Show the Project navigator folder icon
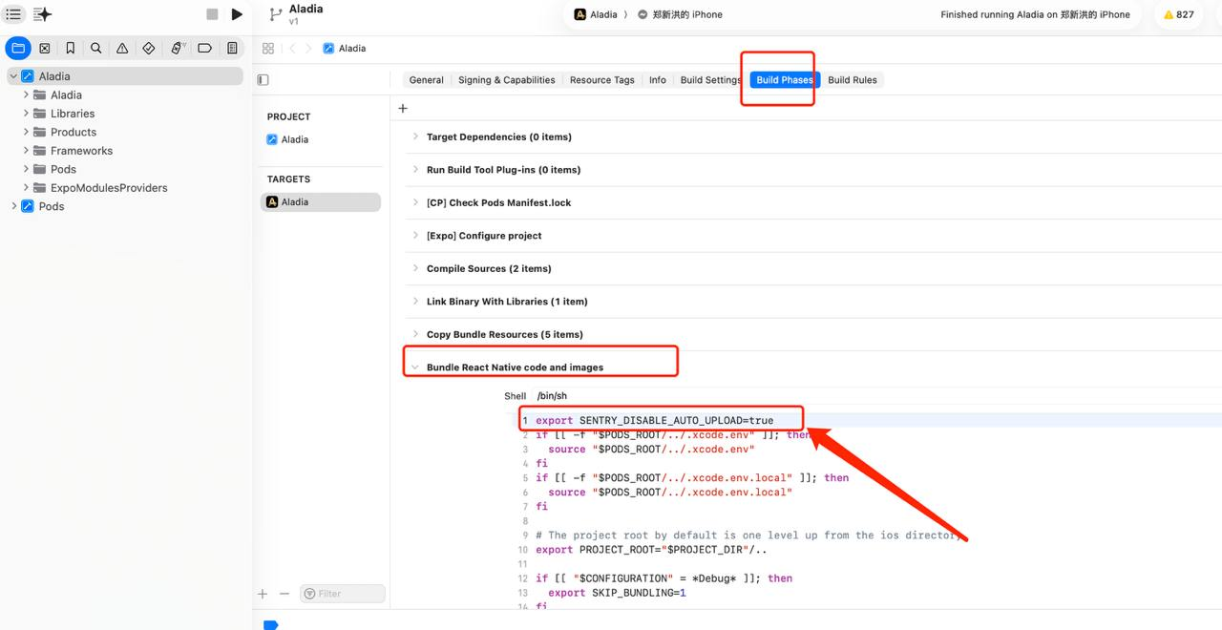The width and height of the screenshot is (1222, 630). (18, 48)
